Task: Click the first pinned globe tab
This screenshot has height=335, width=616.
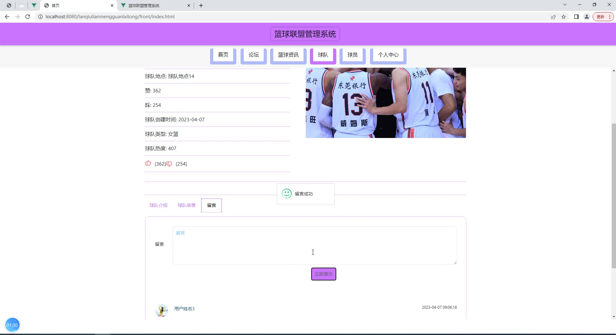Action: (9, 5)
